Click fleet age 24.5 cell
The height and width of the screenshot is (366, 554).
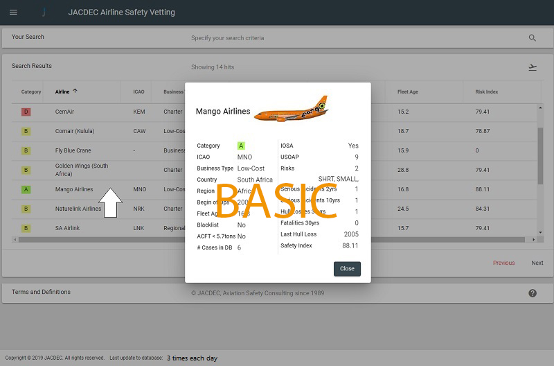coord(403,209)
